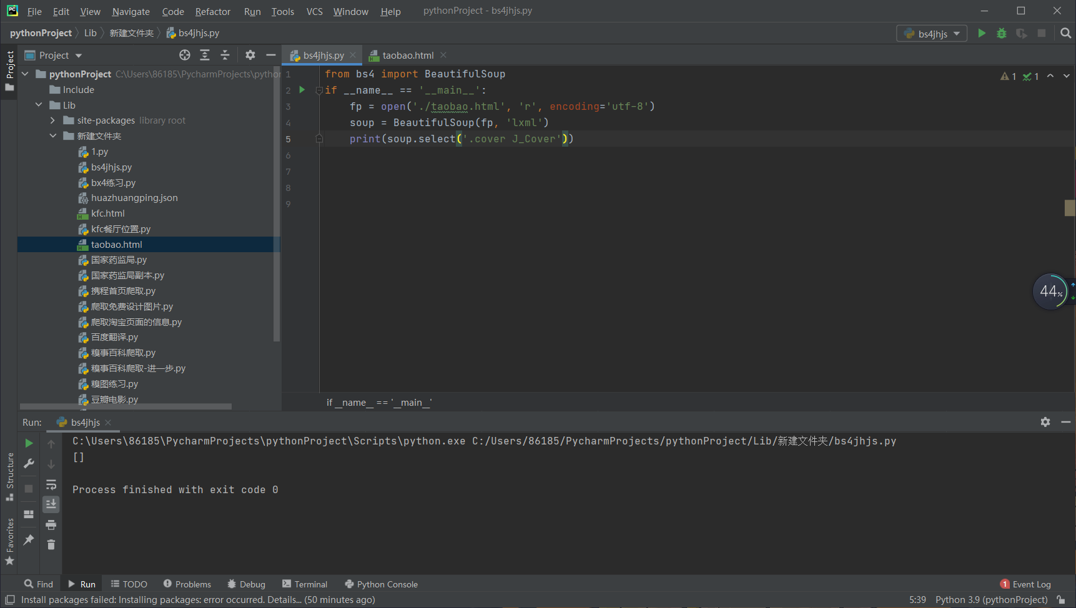Click down stack trace arrow in Run panel
The width and height of the screenshot is (1076, 608).
51,464
